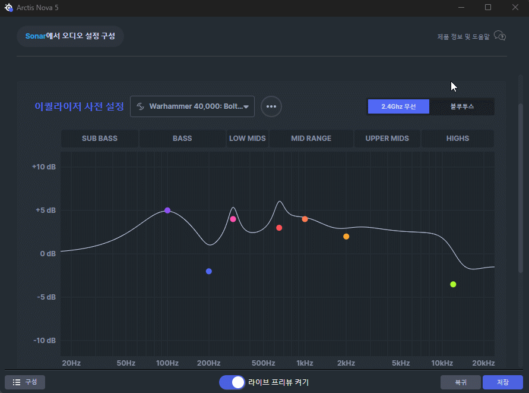Image resolution: width=529 pixels, height=393 pixels.
Task: Toggle the 라이브 프리뷰 켜기 switch
Action: (x=232, y=382)
